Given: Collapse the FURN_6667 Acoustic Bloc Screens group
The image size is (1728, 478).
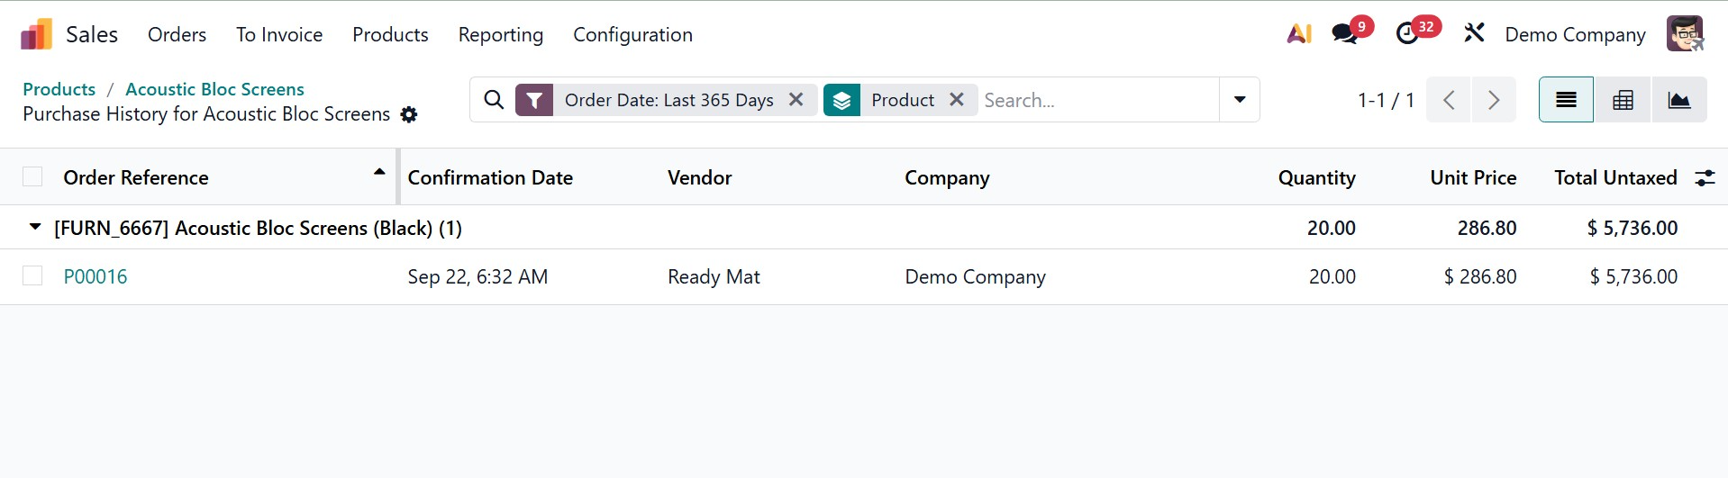Looking at the screenshot, I should (35, 228).
